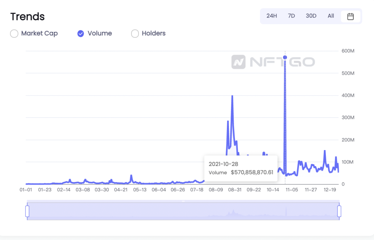Click the NFTGO watermark logo

tap(273, 62)
